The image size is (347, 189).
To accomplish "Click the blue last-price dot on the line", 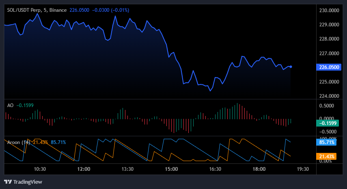I will [291, 67].
